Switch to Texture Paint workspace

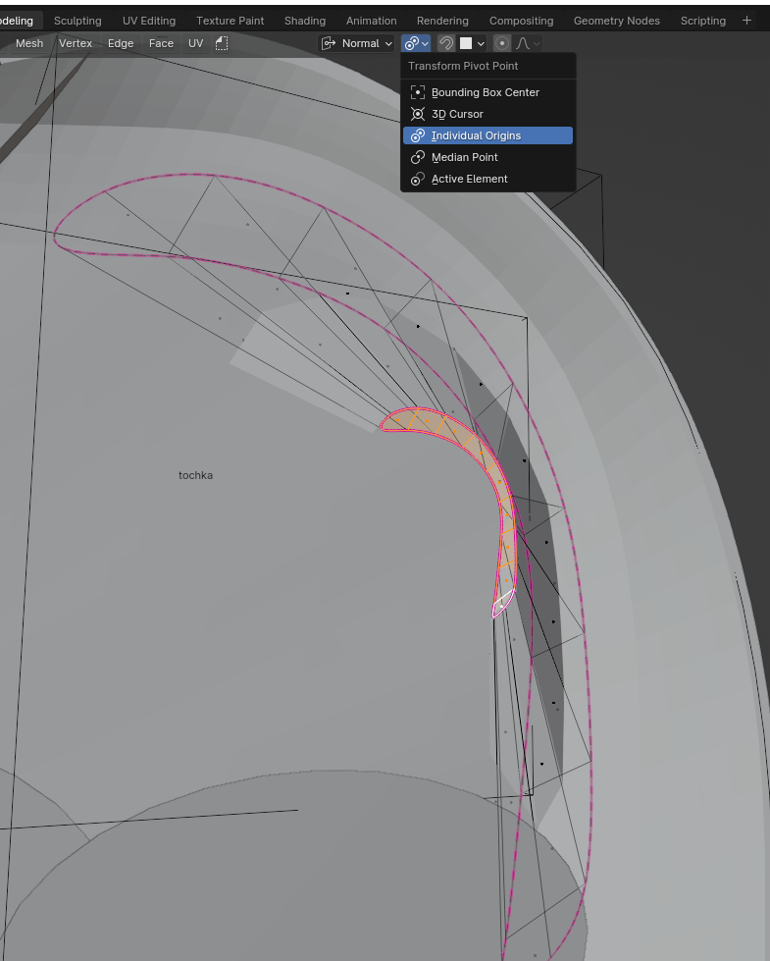[230, 21]
